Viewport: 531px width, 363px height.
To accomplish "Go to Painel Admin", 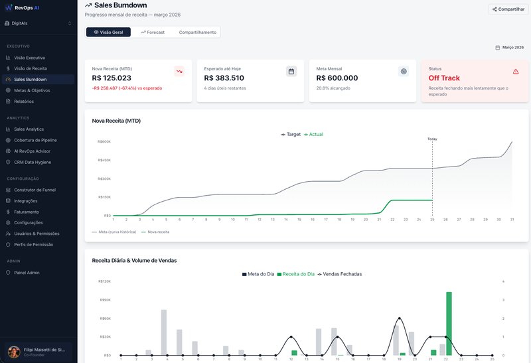I will tap(38, 273).
